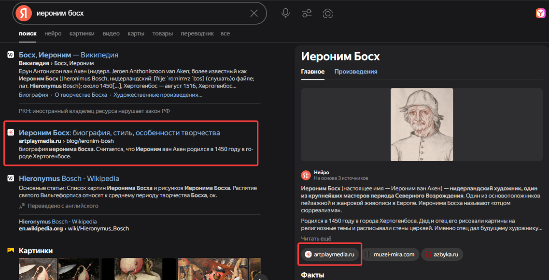The height and width of the screenshot is (280, 549).
Task: Search by image using camera icon
Action: tap(328, 13)
